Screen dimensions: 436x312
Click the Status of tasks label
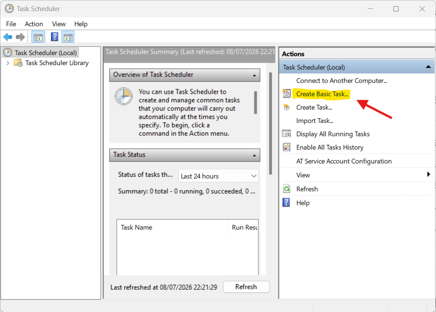[x=145, y=175]
